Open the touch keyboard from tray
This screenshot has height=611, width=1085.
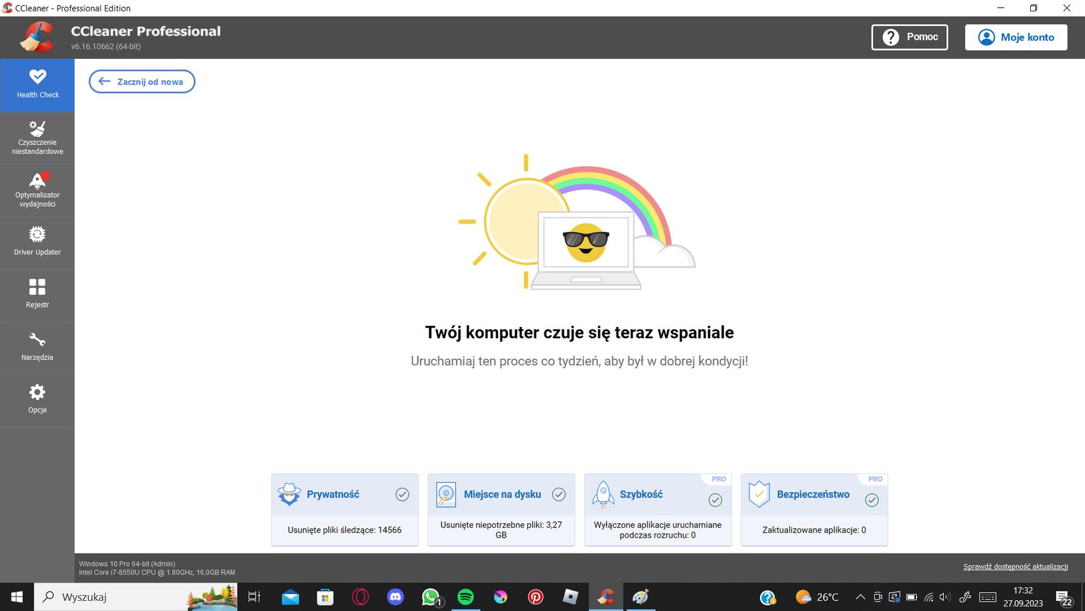[988, 597]
